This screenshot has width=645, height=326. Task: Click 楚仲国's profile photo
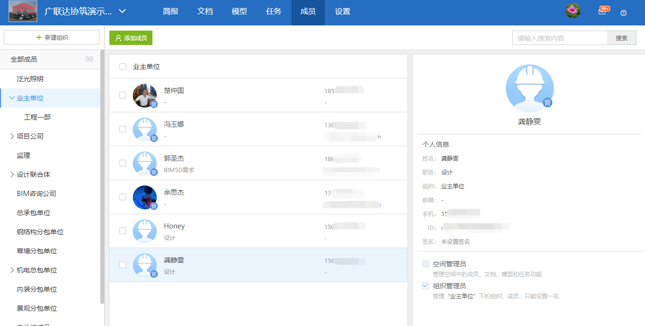coord(145,95)
